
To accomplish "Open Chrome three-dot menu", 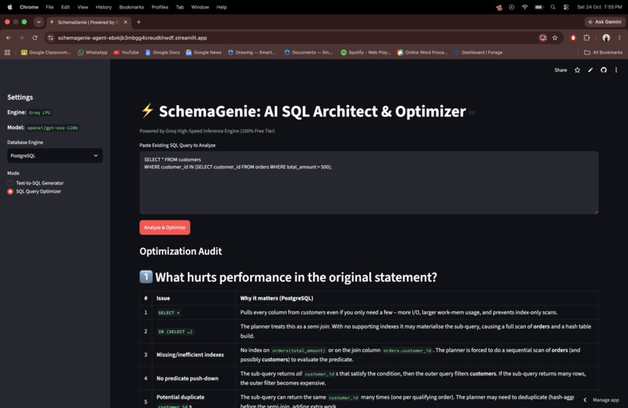I will pos(619,37).
